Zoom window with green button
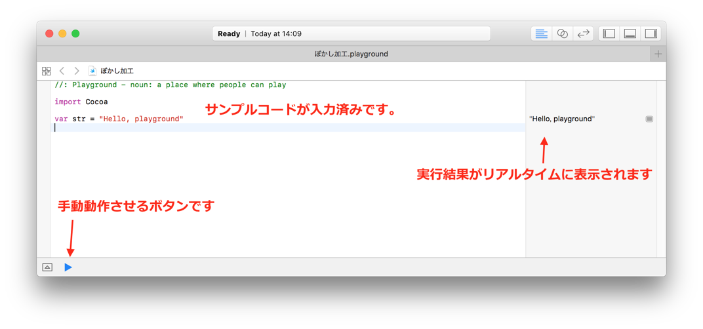The image size is (703, 329). [76, 33]
